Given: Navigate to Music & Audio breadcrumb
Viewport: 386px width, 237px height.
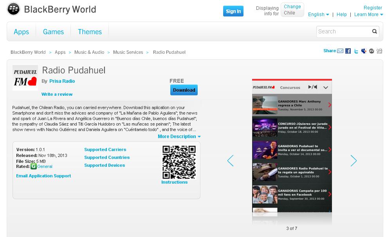Looking at the screenshot, I should pos(89,52).
